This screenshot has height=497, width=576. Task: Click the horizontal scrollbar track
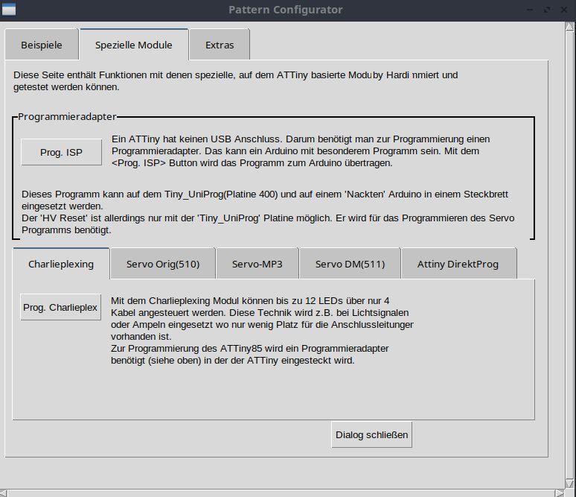(283, 492)
